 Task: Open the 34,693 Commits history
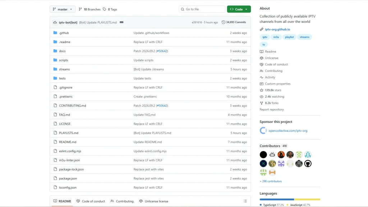(x=234, y=22)
